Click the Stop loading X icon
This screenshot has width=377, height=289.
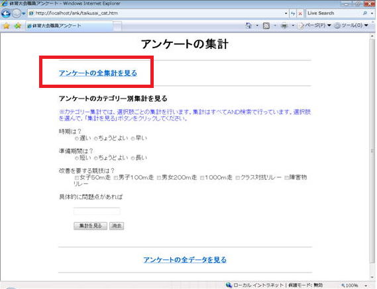pyautogui.click(x=300, y=13)
